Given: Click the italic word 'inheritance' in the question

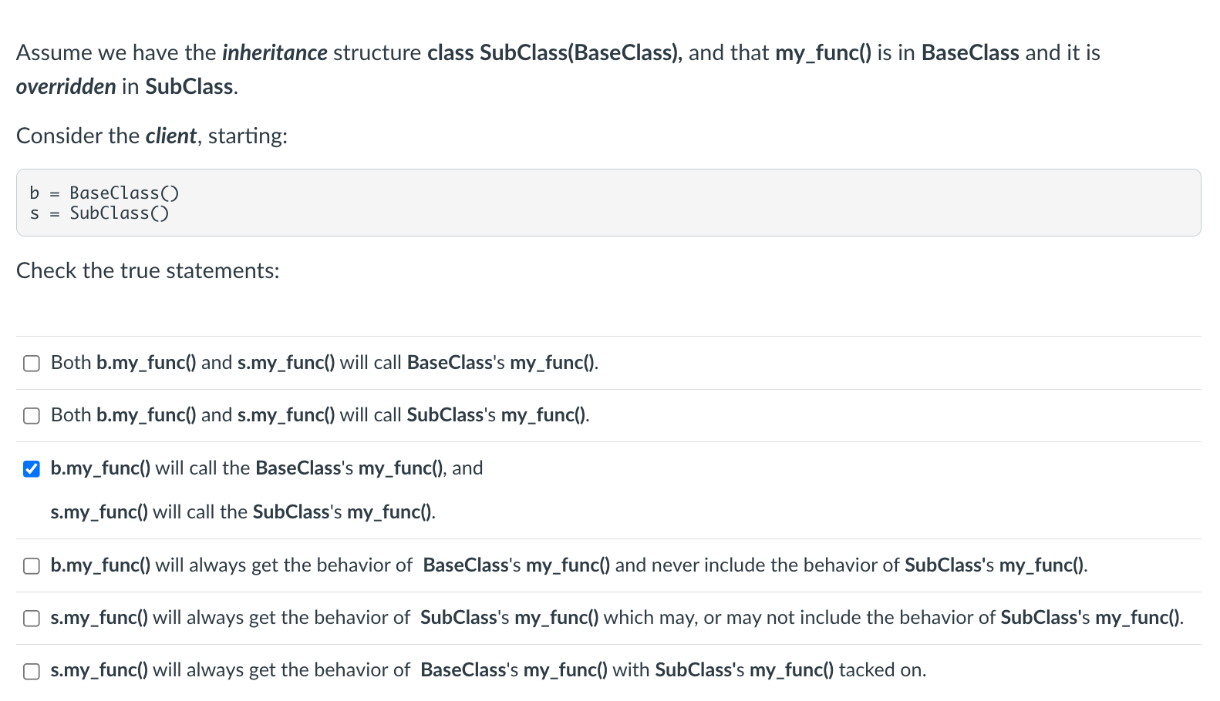Looking at the screenshot, I should [x=275, y=53].
